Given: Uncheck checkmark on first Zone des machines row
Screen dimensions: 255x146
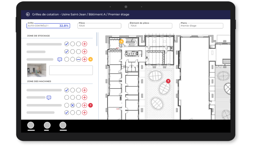Looking at the screenshot, I should (67, 90).
